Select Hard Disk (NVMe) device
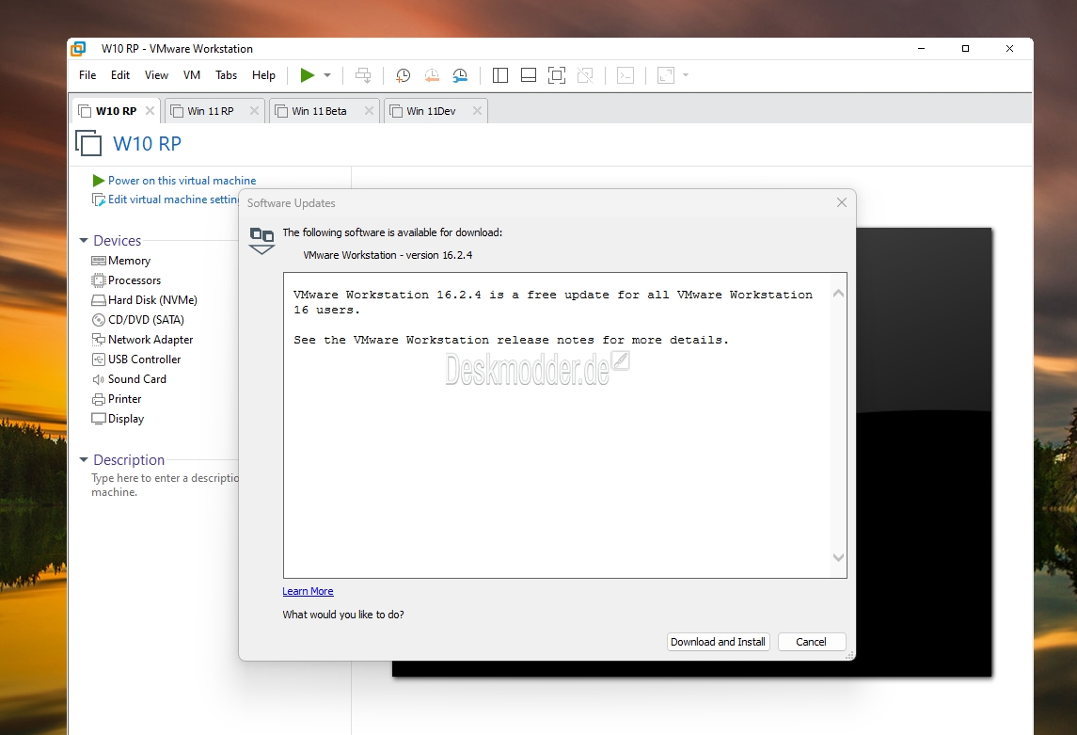Image resolution: width=1077 pixels, height=735 pixels. (x=144, y=300)
